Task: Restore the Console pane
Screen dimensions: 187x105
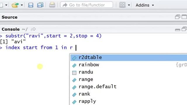Action: pos(184,29)
